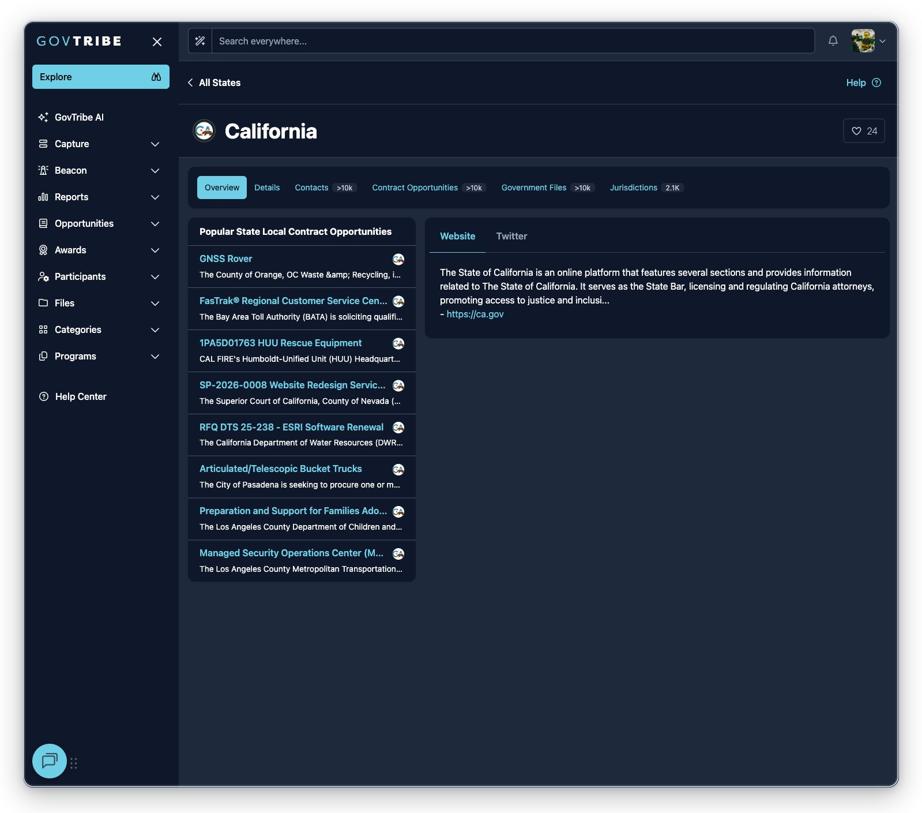Open SP-2026-0008 Website Redesign Services
The height and width of the screenshot is (813, 922).
coord(292,385)
